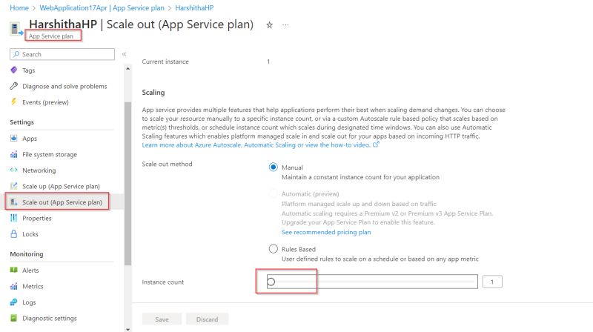Click the Home breadcrumb link
The image size is (593, 332).
click(19, 7)
